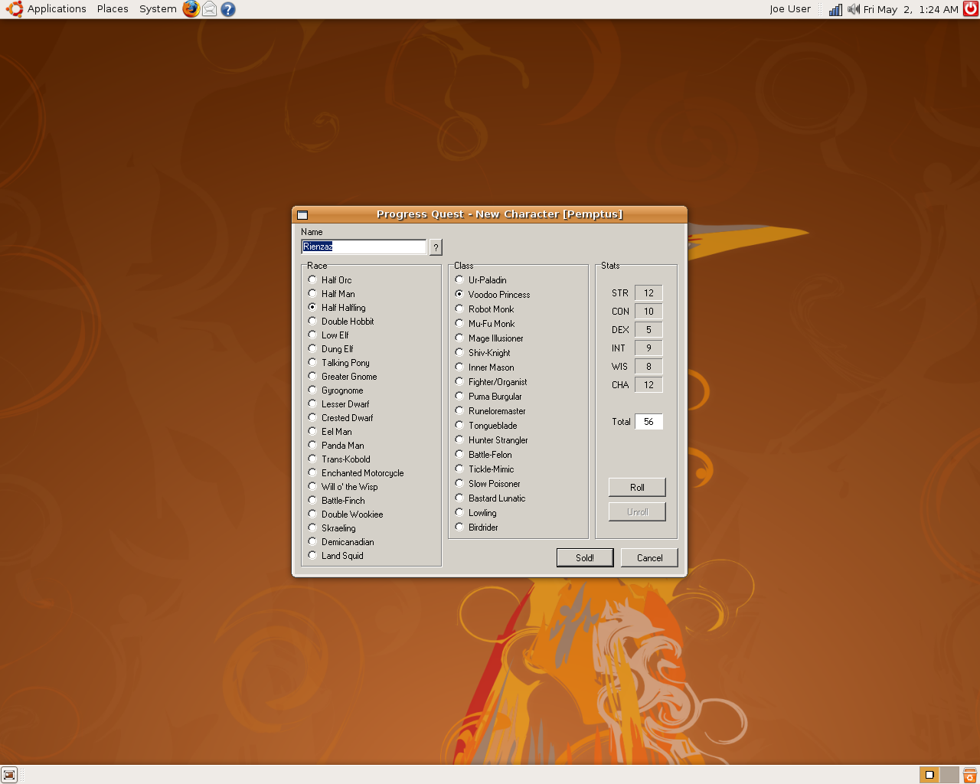Viewport: 980px width, 784px height.
Task: Open the Places menu
Action: [113, 9]
